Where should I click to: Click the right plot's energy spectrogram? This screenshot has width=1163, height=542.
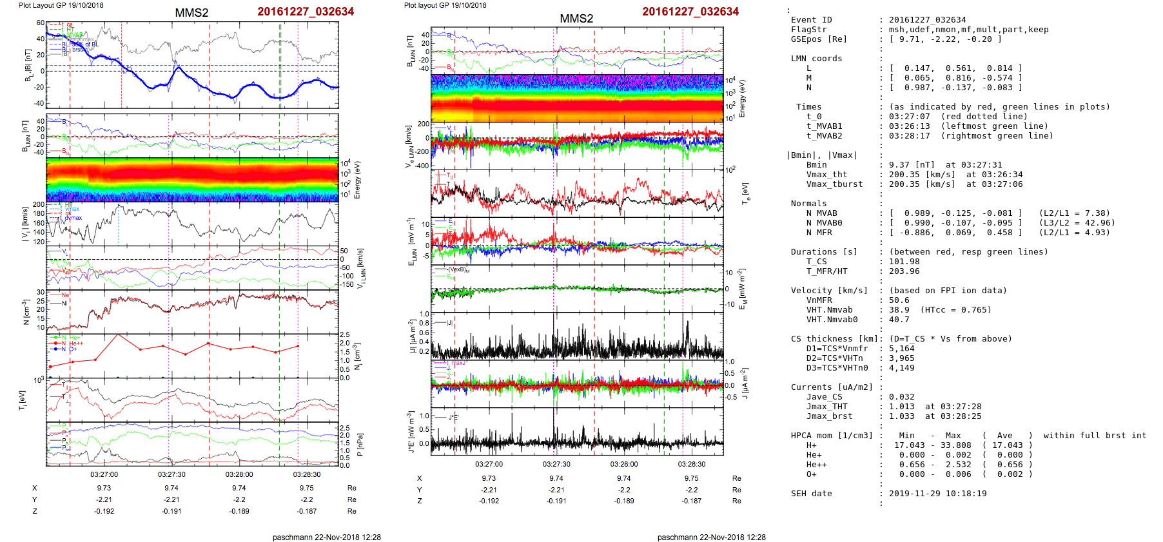coord(577,98)
